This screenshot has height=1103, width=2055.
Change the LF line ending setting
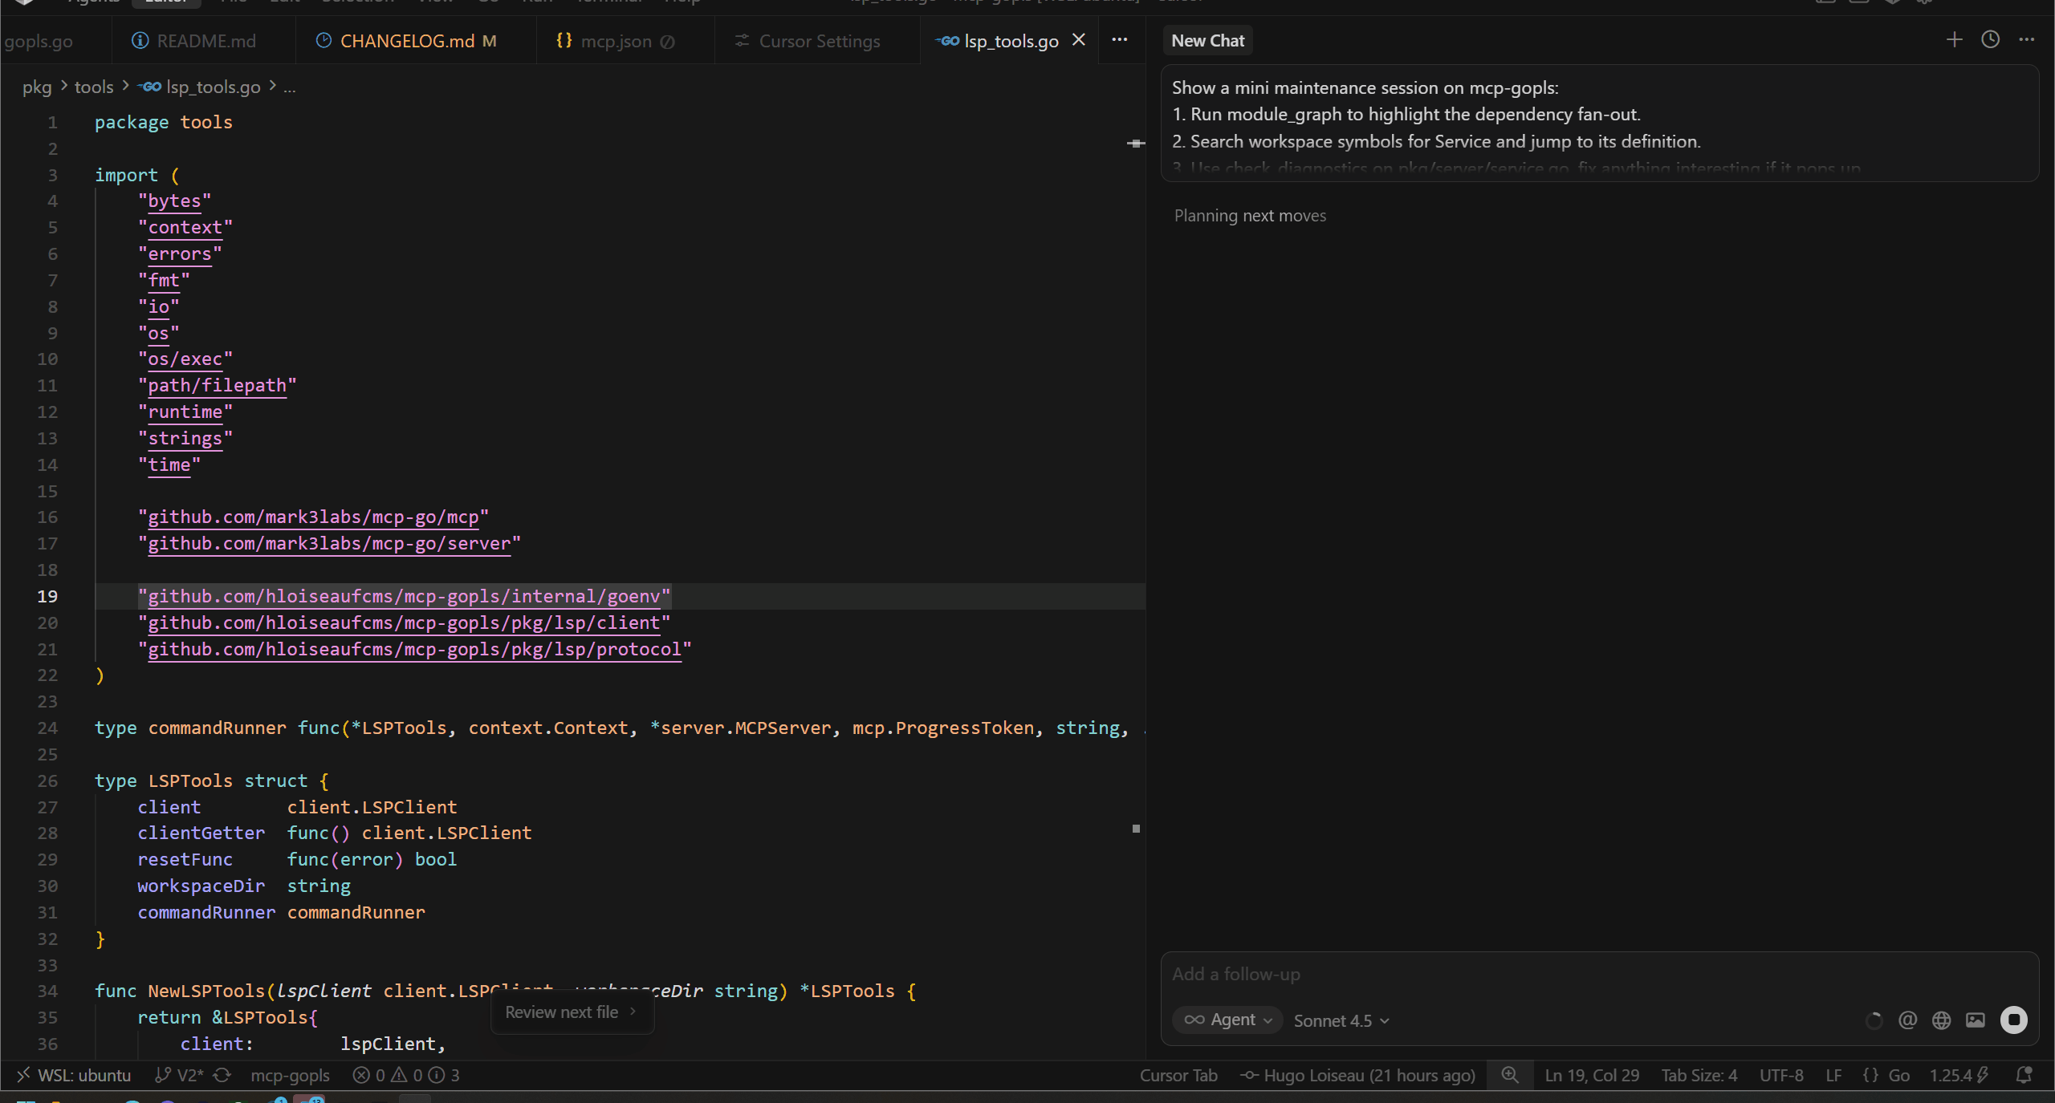1833,1075
